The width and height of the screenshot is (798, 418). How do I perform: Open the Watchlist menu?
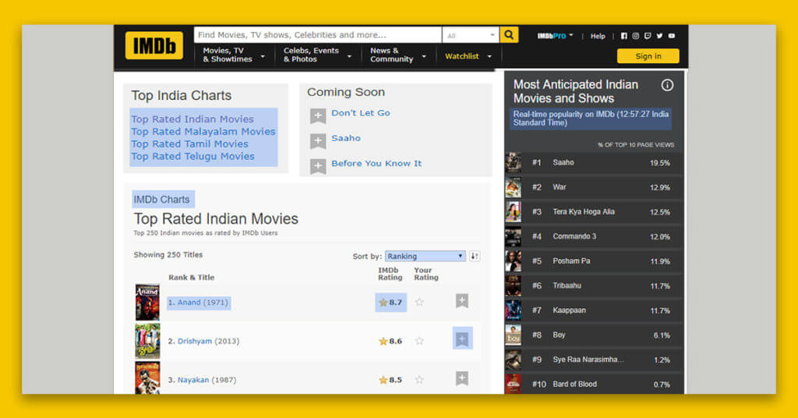tap(468, 56)
